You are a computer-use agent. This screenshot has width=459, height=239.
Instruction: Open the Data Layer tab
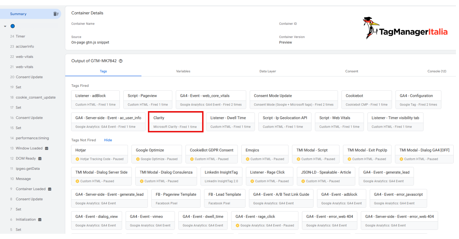click(268, 71)
